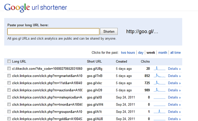Show clicks for the past day
198x121 pixels.
point(141,53)
